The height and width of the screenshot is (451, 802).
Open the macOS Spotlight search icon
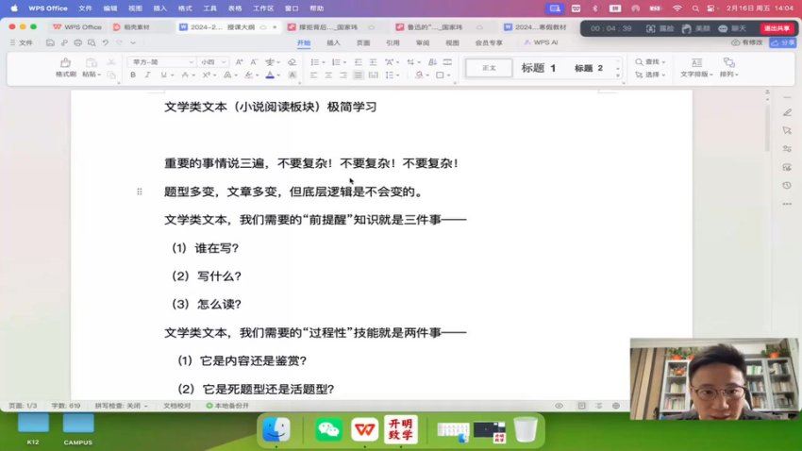(x=695, y=8)
